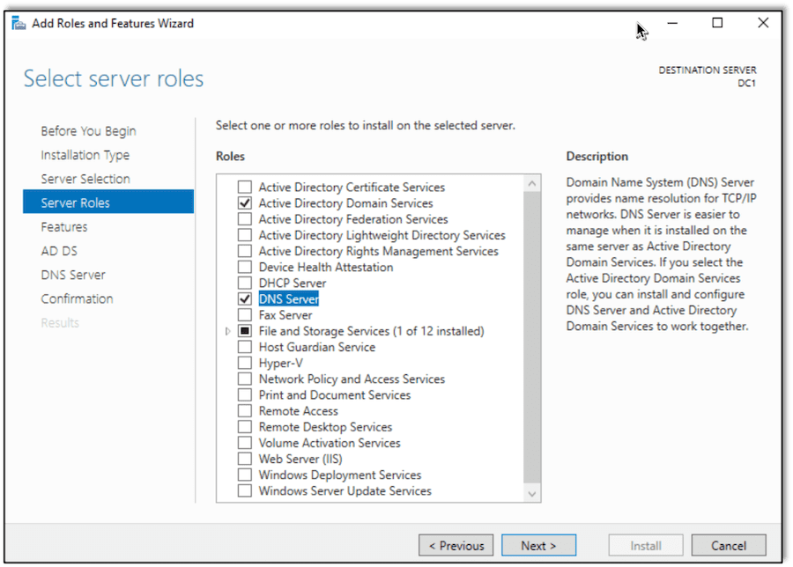Check Active Directory Certificate Services

point(244,187)
